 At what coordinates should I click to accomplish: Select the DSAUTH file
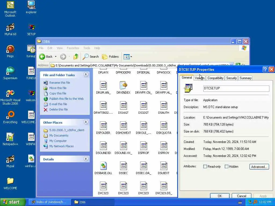click(164, 108)
